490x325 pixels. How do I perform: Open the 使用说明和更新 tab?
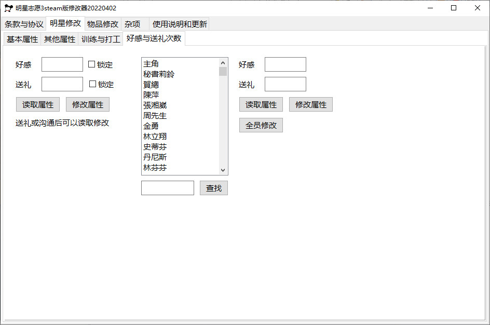click(180, 24)
